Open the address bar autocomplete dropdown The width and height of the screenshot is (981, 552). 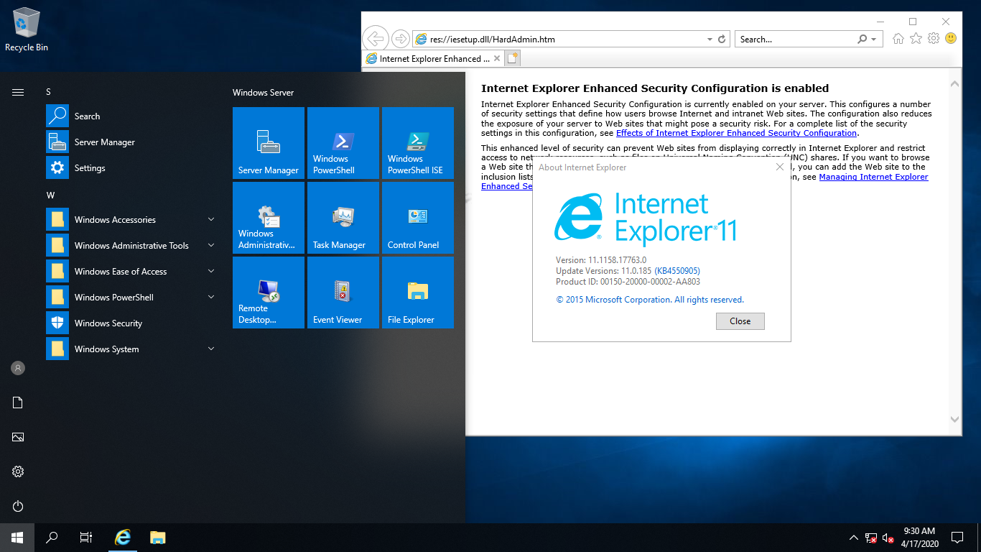(x=710, y=40)
